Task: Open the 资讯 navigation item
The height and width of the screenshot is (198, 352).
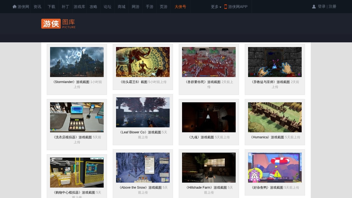Action: tap(37, 7)
